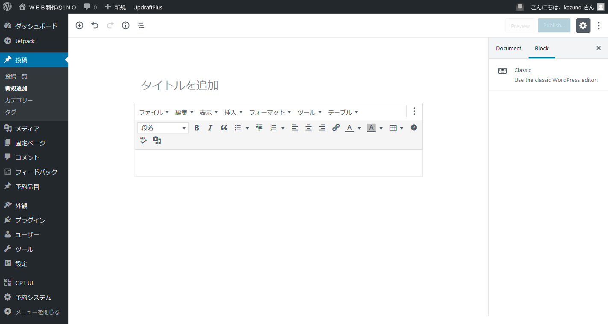Click the insert link chain icon
Screen dimensions: 608x324
click(336, 127)
